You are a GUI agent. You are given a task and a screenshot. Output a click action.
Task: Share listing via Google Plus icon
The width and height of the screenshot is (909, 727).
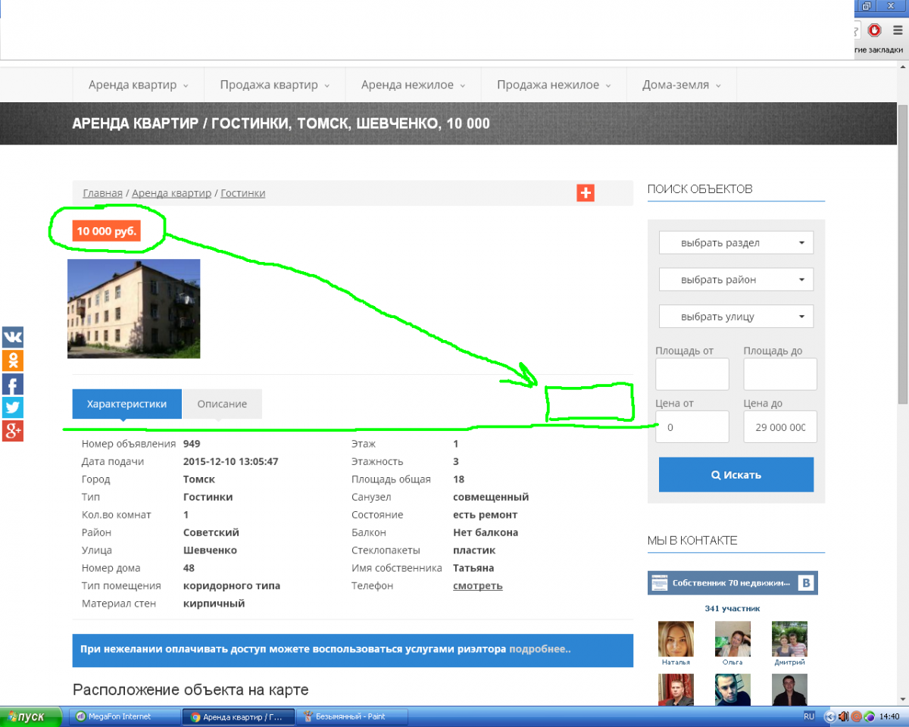coord(12,431)
